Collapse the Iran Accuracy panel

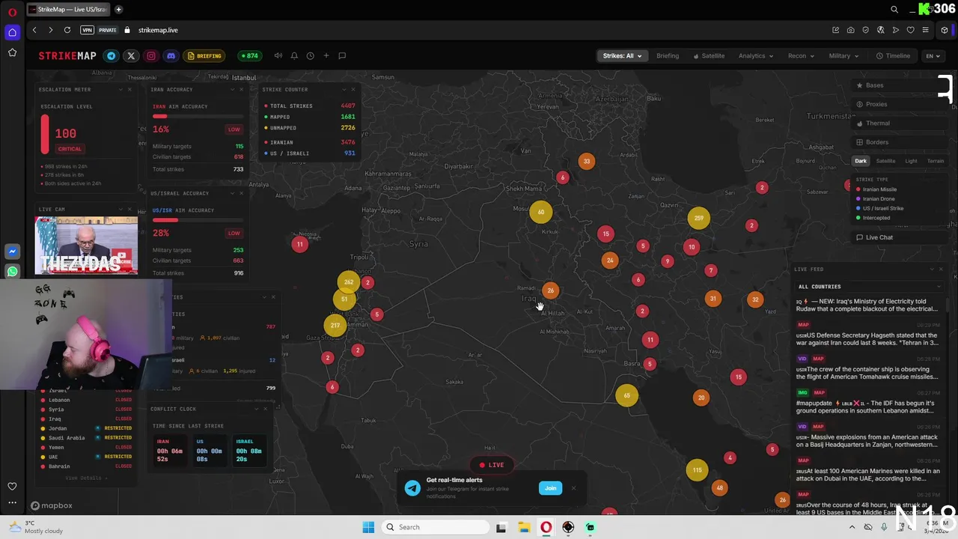232,89
